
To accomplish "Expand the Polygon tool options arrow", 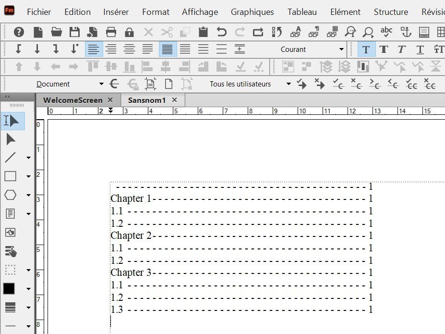I will 28,195.
